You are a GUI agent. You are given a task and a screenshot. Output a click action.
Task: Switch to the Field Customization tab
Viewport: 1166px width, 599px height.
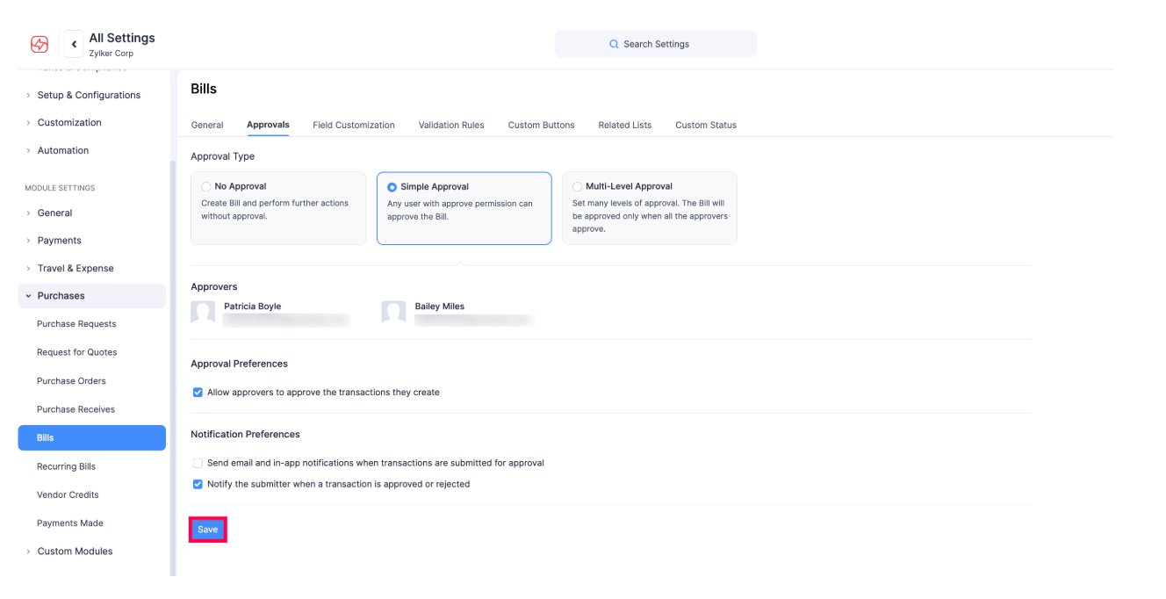(x=353, y=125)
